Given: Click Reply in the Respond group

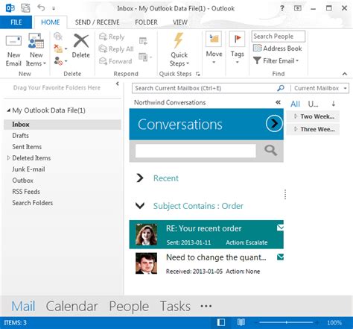Looking at the screenshot, I should [x=112, y=37].
